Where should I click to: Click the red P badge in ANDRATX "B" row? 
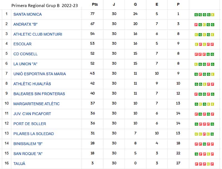tap(196, 25)
